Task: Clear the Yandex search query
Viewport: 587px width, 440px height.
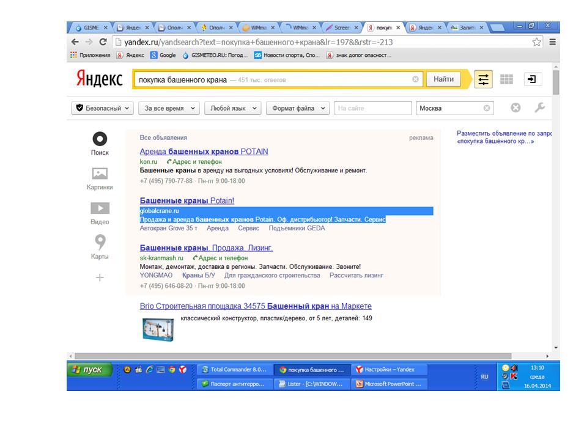Action: [415, 79]
